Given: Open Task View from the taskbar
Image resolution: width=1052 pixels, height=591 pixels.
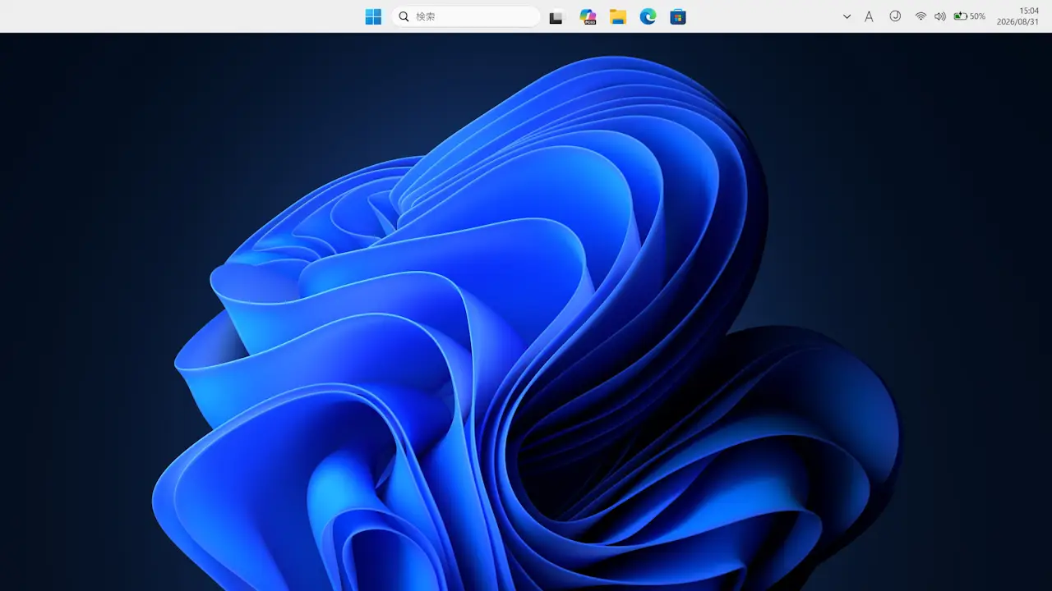Looking at the screenshot, I should point(556,16).
